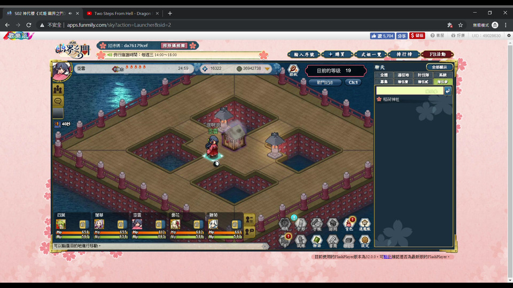Image resolution: width=513 pixels, height=288 pixels.
Task: Open the 退魔帳 signboard icon
Action: coord(364,224)
